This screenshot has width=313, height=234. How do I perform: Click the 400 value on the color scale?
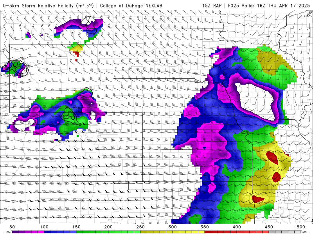[x=237, y=227]
